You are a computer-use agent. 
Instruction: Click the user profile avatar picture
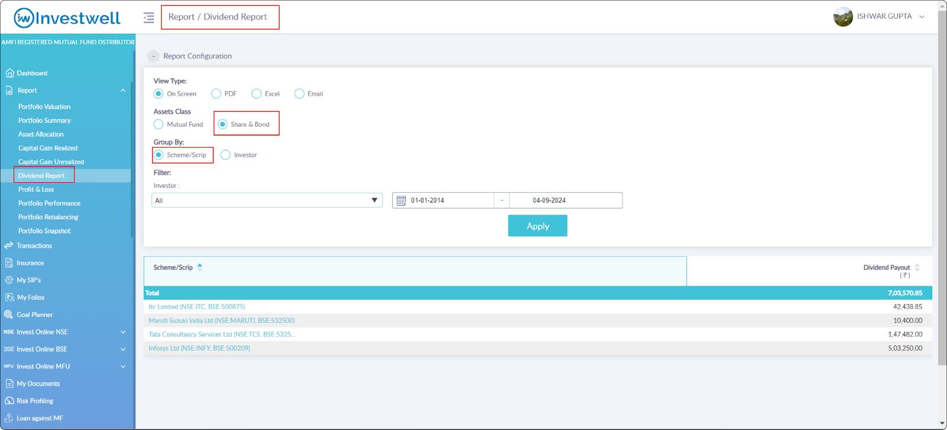843,17
